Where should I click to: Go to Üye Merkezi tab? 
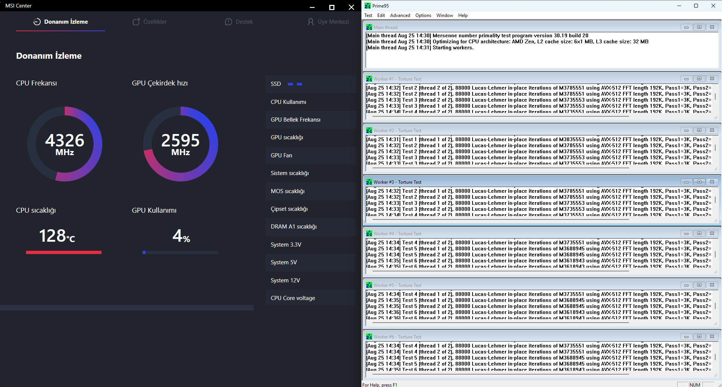(x=328, y=22)
